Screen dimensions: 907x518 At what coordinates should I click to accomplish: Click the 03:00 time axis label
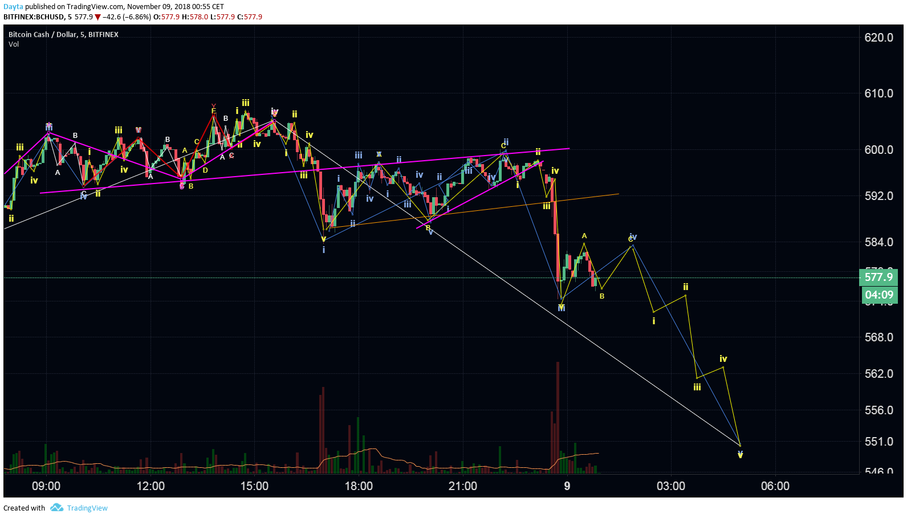[671, 486]
